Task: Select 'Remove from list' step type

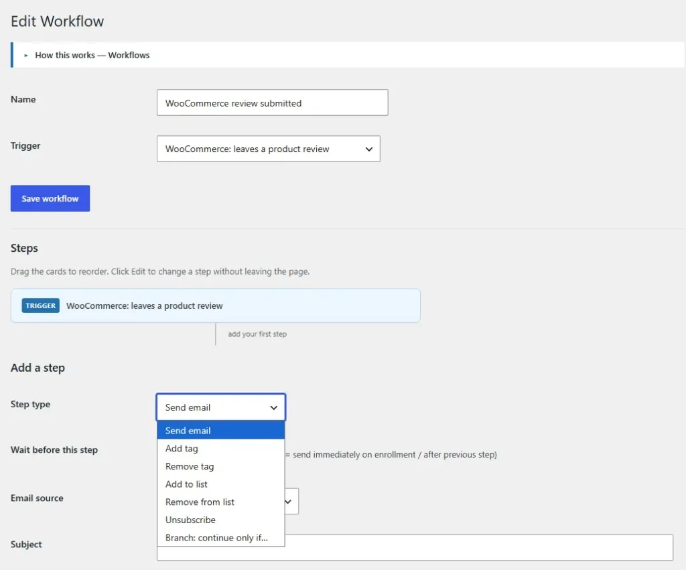Action: [x=221, y=502]
